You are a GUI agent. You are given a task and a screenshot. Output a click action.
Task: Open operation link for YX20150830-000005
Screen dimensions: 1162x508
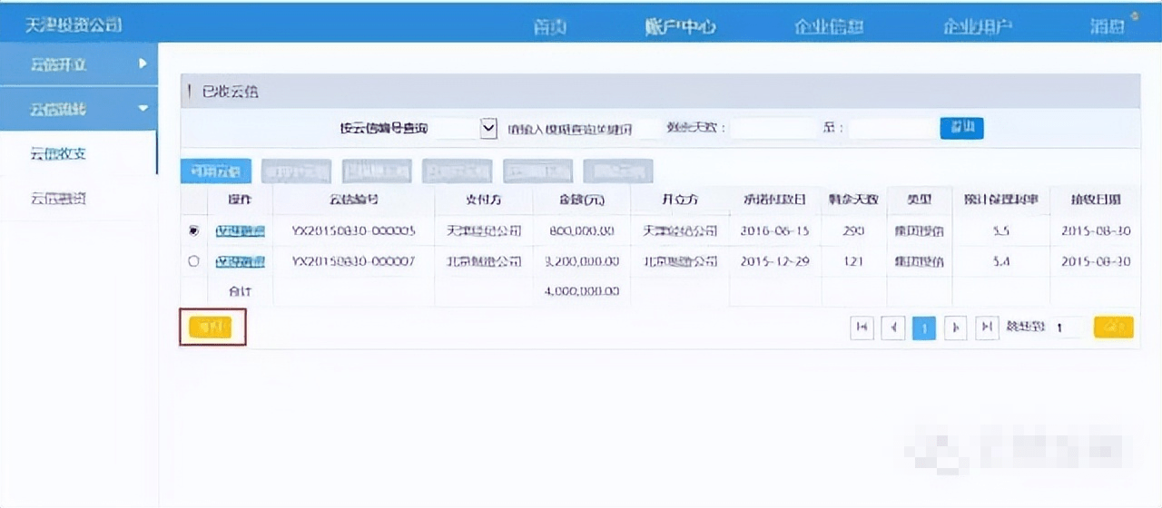pos(240,231)
